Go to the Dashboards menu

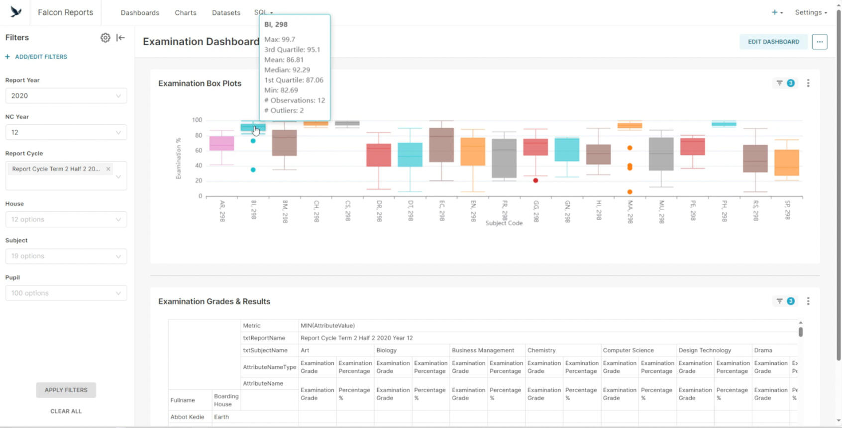(x=140, y=13)
